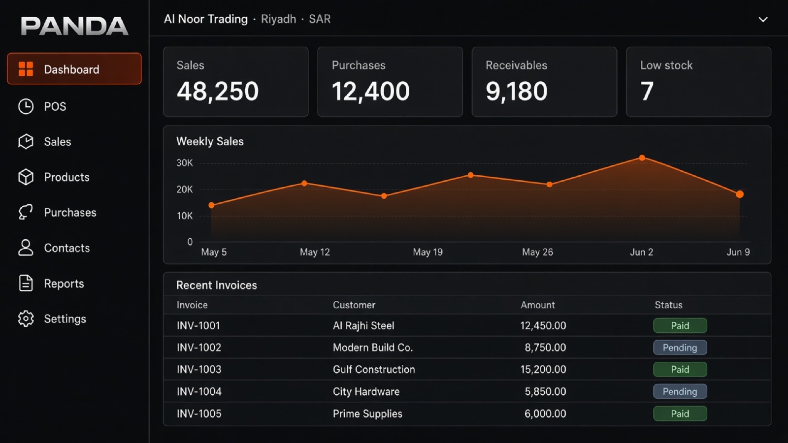Click the Settings gear icon
Image resolution: width=788 pixels, height=443 pixels.
(26, 319)
